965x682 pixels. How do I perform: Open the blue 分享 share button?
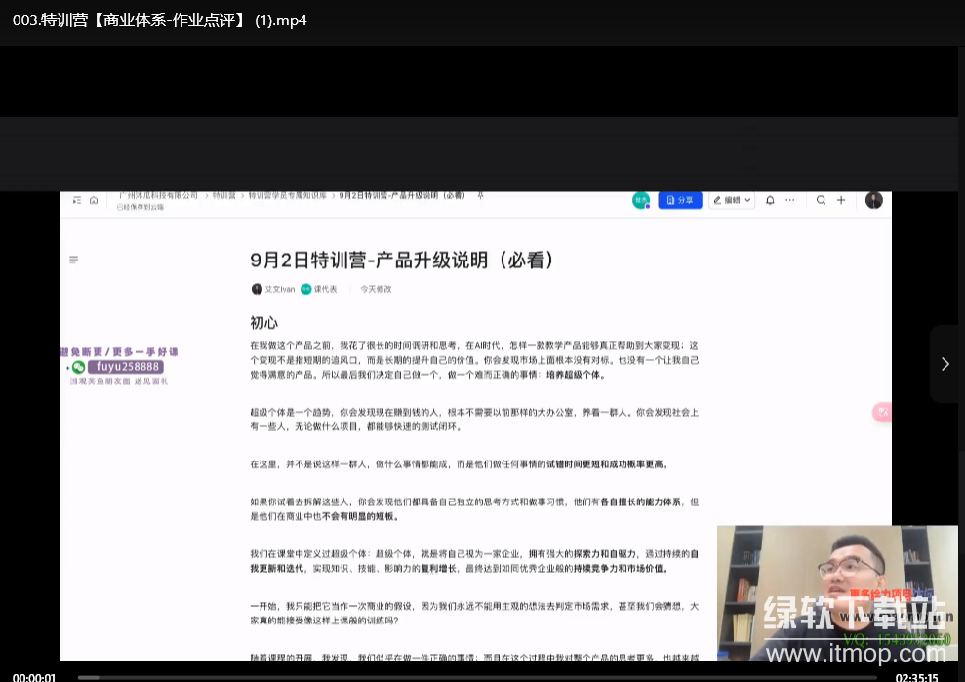pyautogui.click(x=680, y=201)
